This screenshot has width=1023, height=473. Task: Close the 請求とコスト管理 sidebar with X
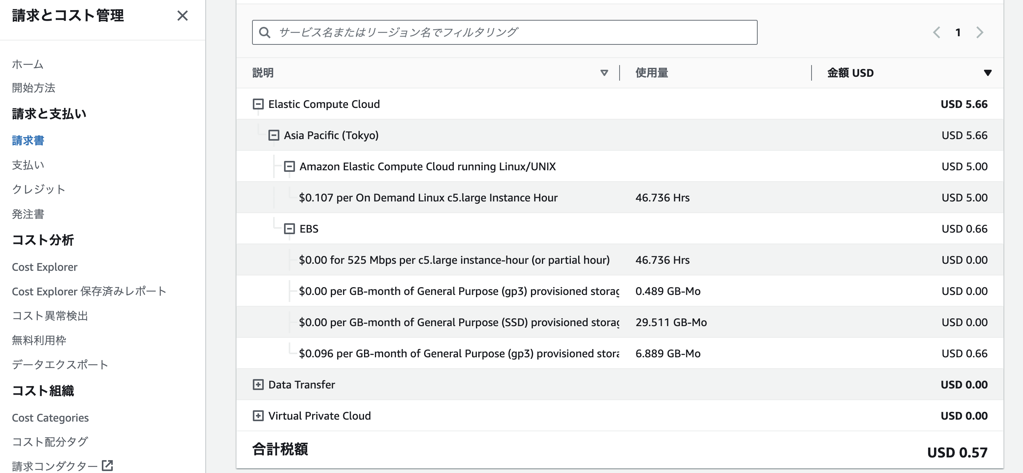coord(183,16)
